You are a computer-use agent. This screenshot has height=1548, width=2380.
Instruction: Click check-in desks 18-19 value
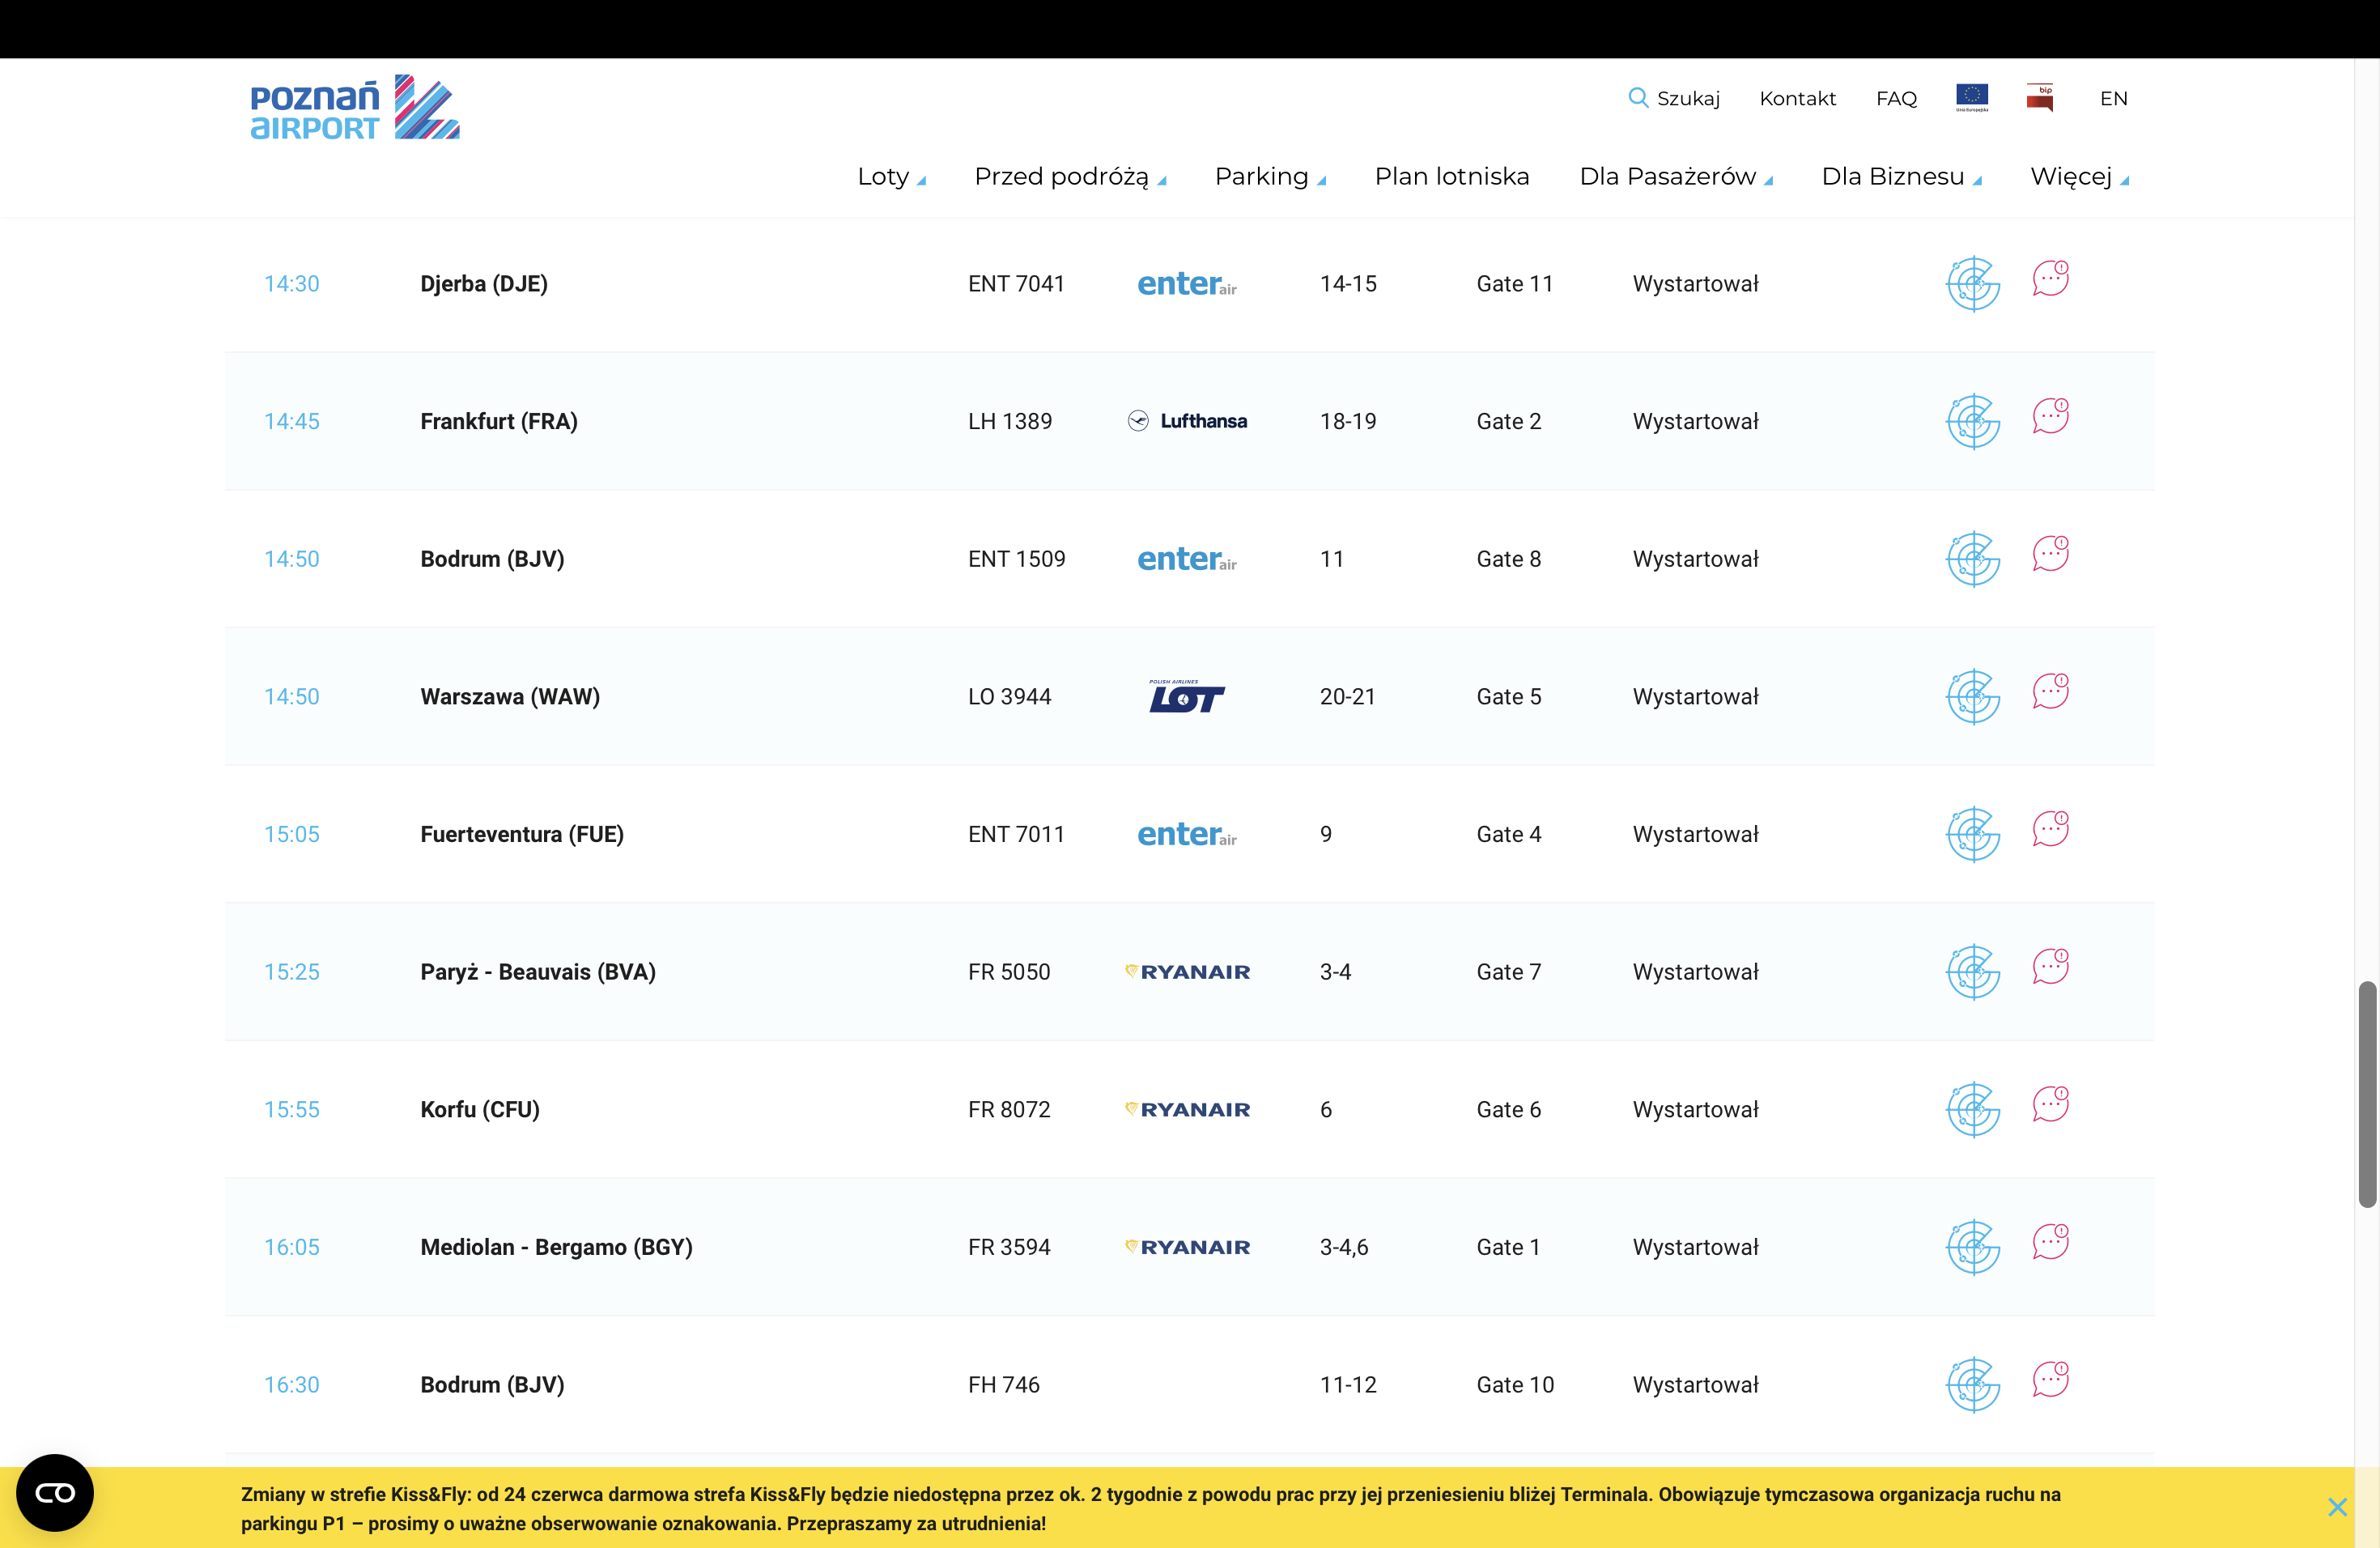1348,421
